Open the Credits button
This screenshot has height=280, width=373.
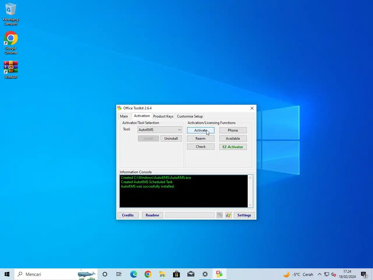(x=128, y=215)
